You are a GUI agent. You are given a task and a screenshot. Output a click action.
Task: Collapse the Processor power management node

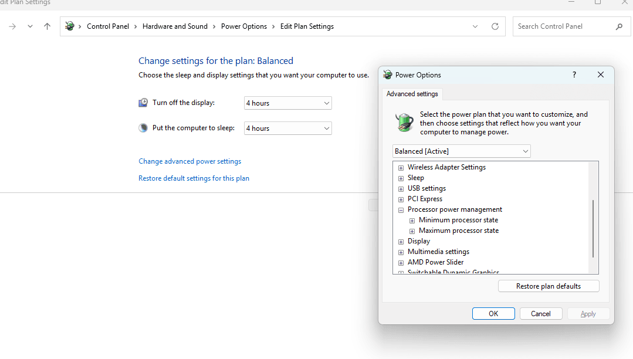tap(401, 210)
